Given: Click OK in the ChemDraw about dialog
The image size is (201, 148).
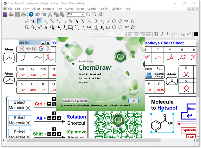Looking at the screenshot, I should tap(133, 101).
